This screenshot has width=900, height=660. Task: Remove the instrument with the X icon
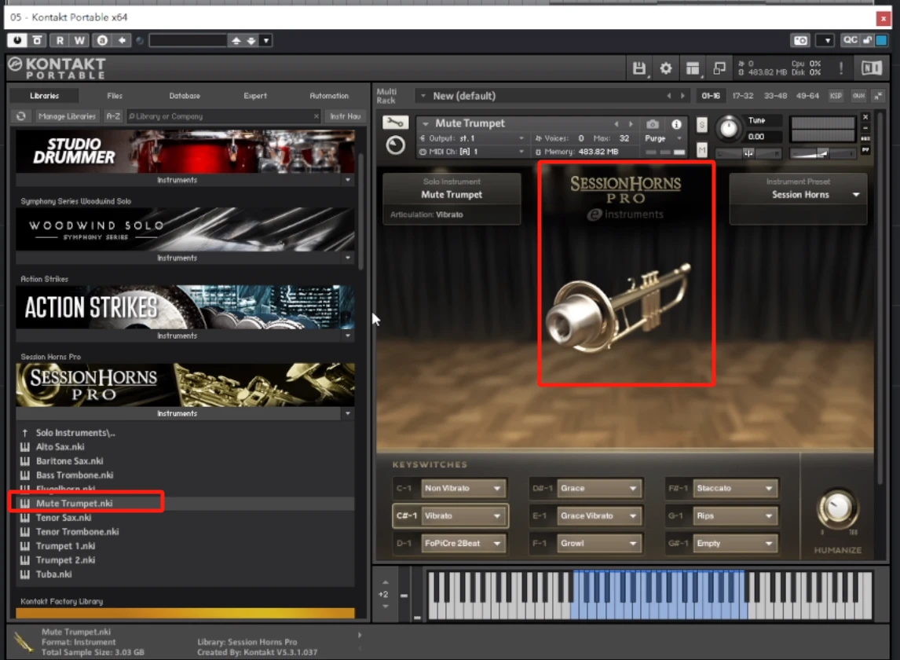pos(865,117)
